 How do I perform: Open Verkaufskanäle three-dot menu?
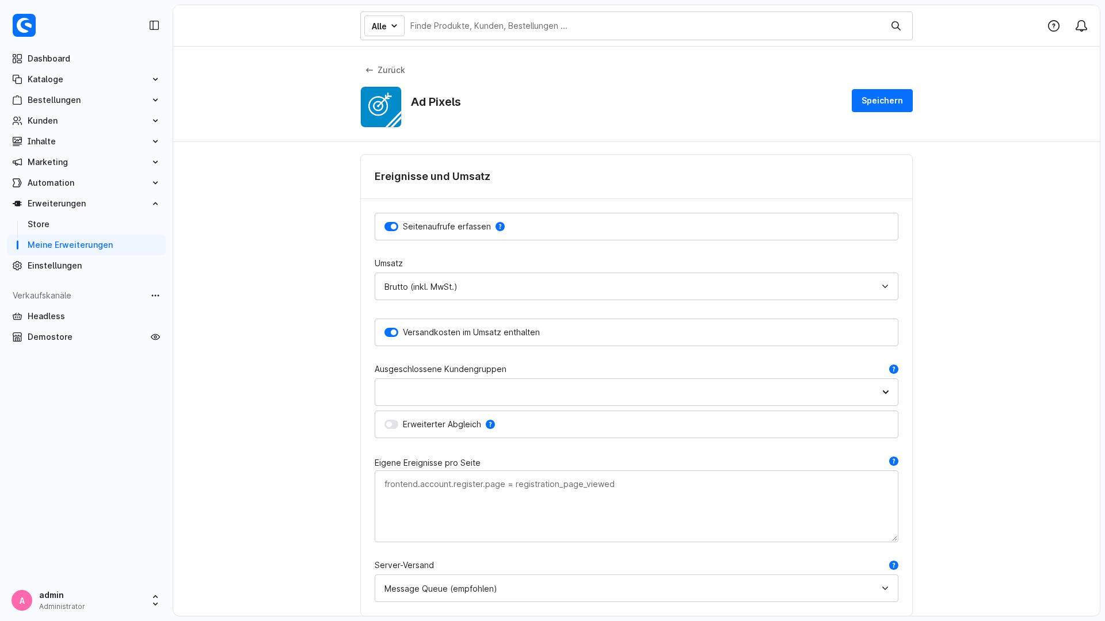point(155,296)
